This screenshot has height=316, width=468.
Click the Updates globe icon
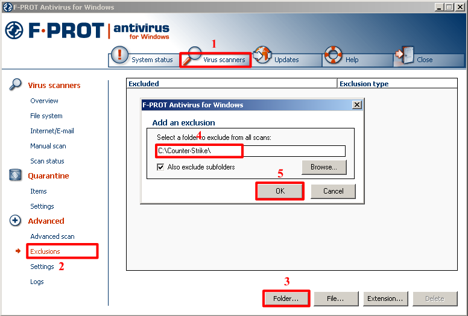[x=262, y=55]
